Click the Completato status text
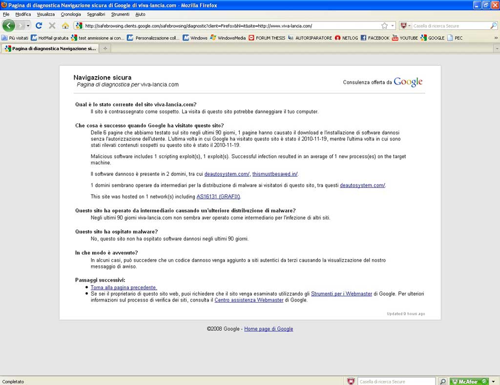Screen dimensions: 500x385 click(x=13, y=382)
